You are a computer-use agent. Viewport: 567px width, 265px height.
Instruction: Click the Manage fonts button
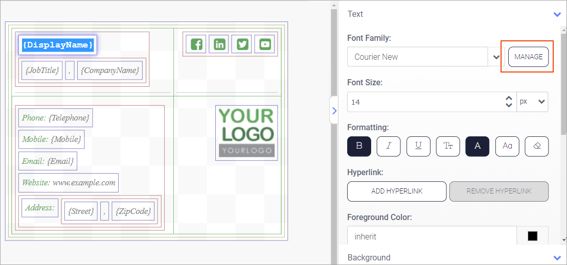pos(528,57)
